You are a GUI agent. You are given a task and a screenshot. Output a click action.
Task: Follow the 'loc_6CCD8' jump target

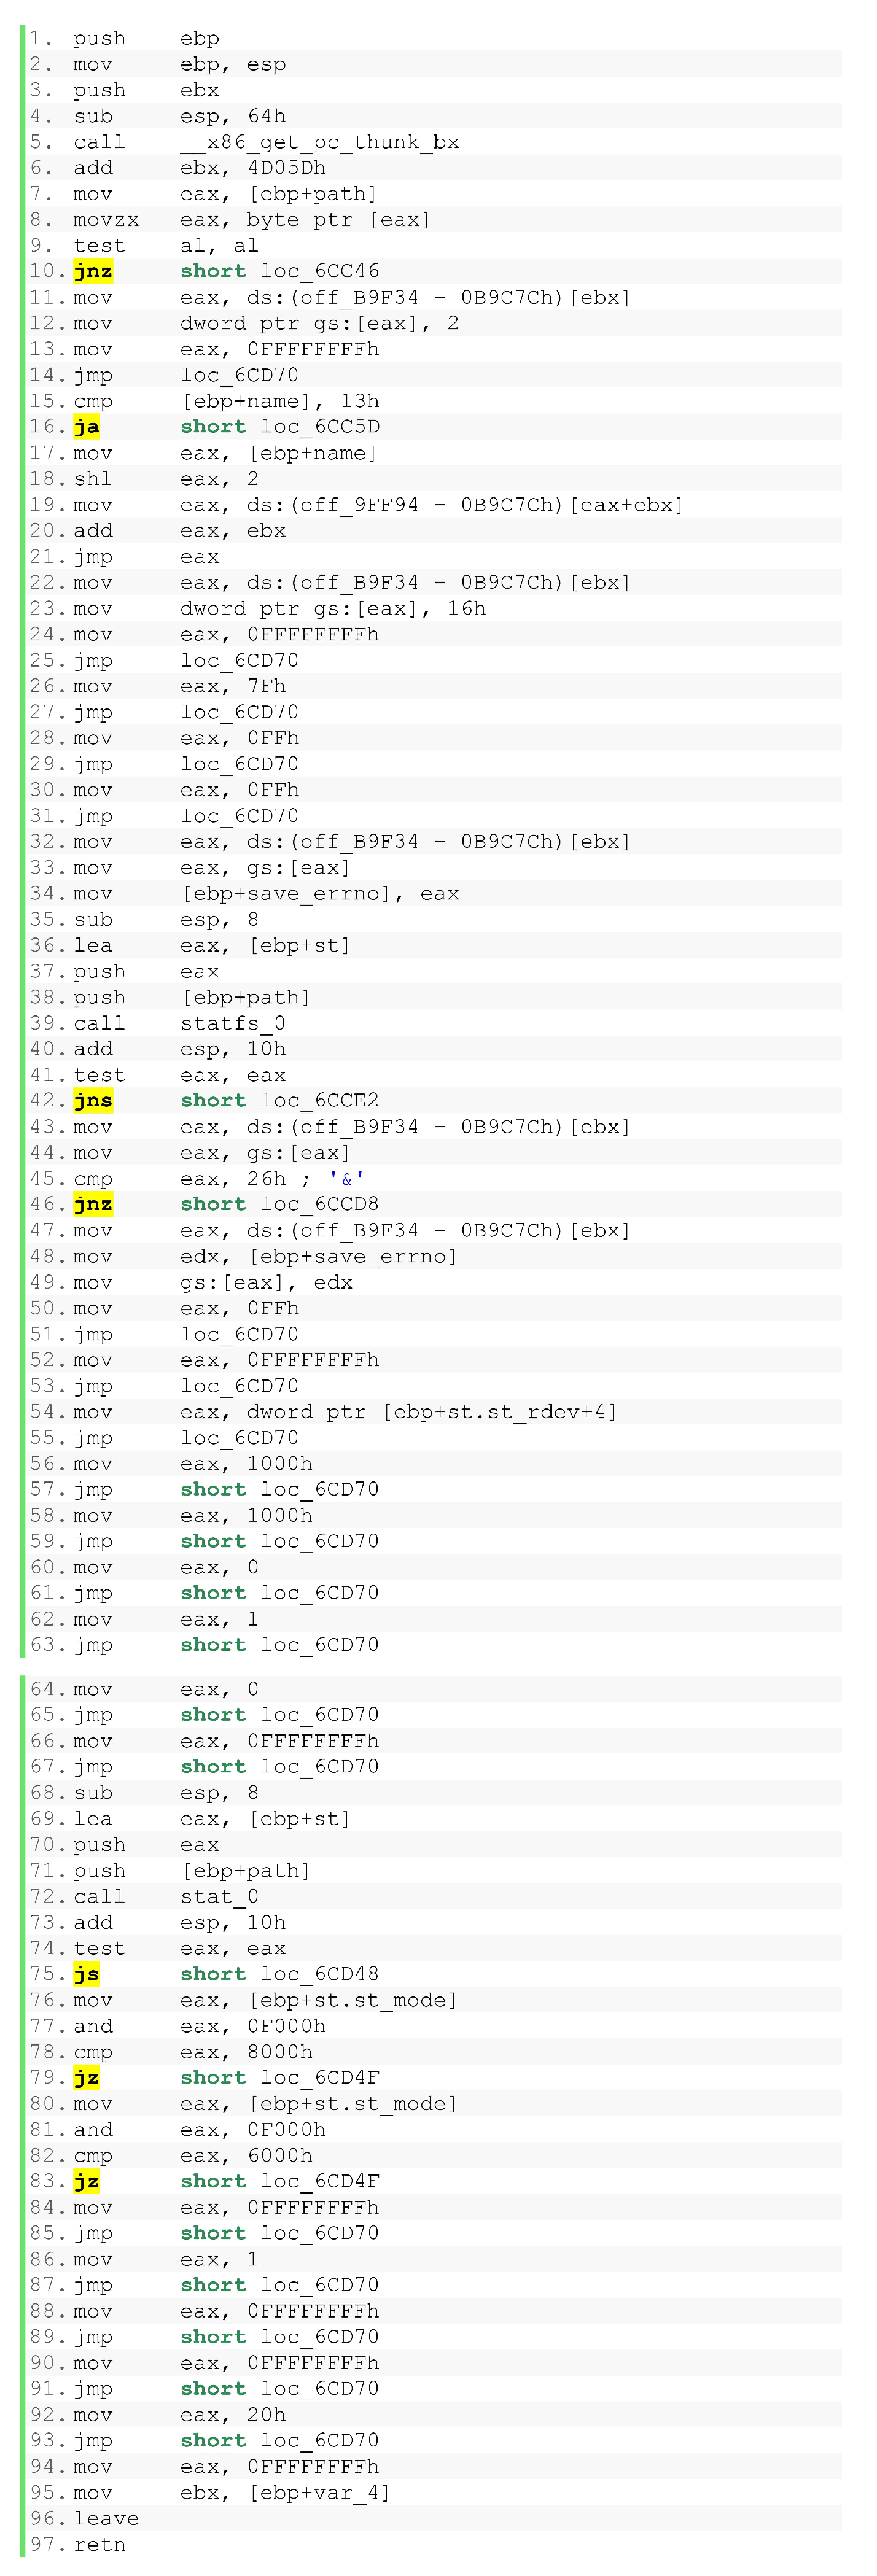320,1204
